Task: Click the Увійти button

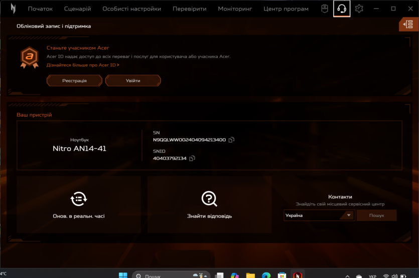Action: [x=133, y=81]
